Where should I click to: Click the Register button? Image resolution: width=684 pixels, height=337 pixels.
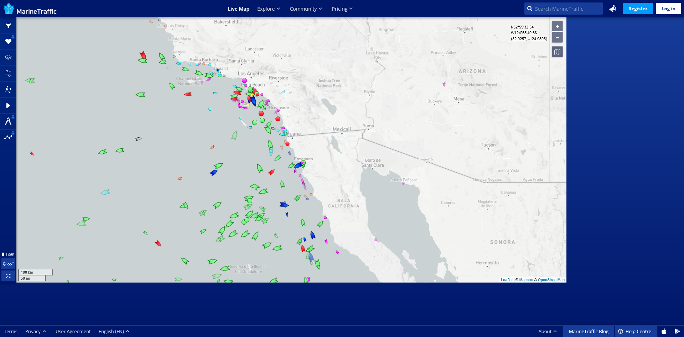point(638,9)
